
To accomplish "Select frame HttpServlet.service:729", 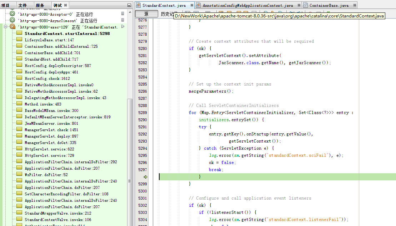I will point(50,156).
